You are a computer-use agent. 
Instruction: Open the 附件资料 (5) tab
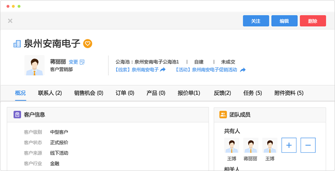289,93
